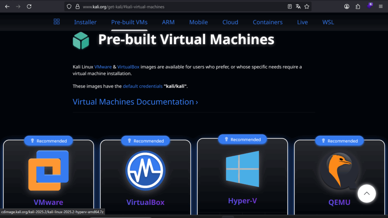Bookmark this page with the star
The height and width of the screenshot is (218, 388).
pos(307,7)
